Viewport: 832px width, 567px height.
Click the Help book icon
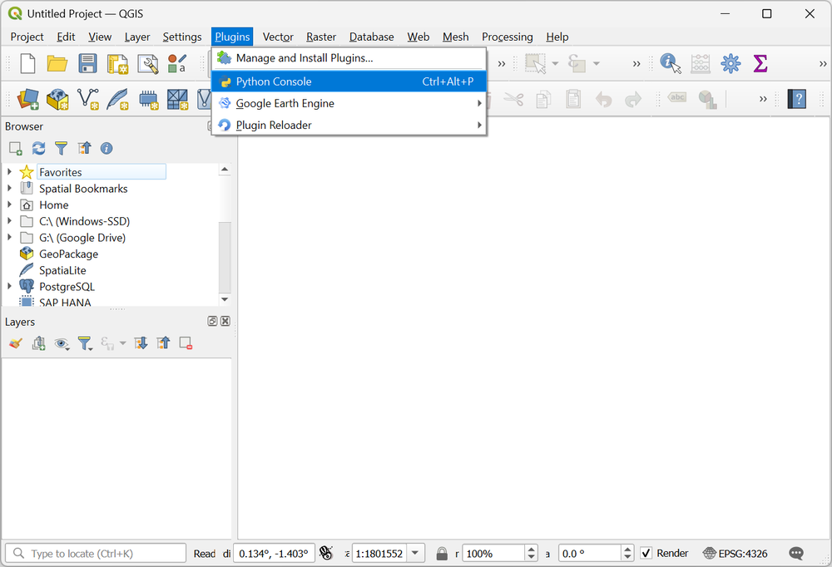pos(796,99)
